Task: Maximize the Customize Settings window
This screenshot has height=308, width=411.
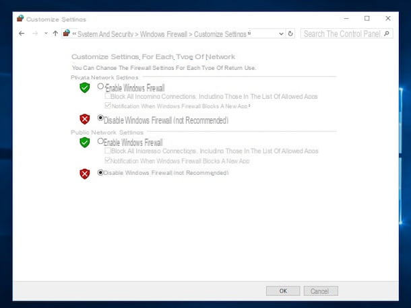Action: coord(367,19)
